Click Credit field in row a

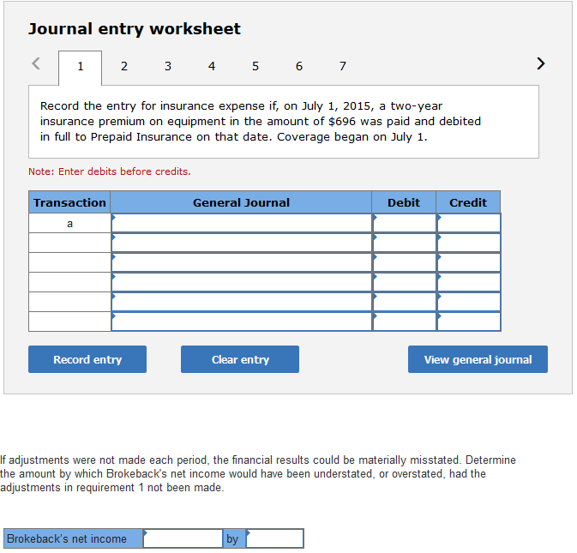[x=469, y=223]
